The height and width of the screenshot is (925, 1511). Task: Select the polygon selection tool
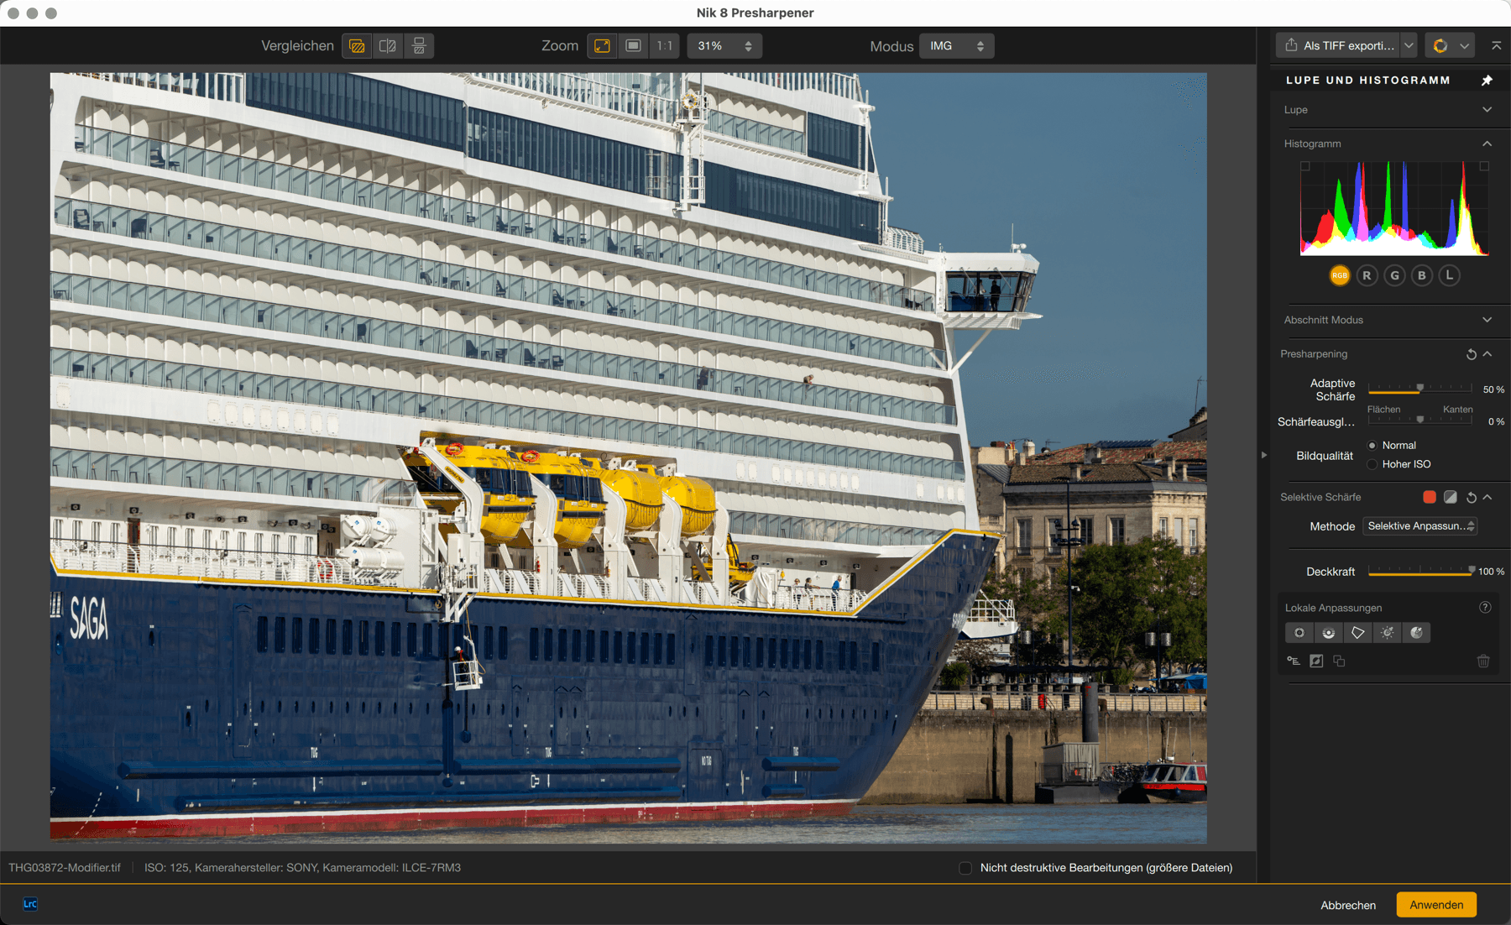pyautogui.click(x=1358, y=633)
